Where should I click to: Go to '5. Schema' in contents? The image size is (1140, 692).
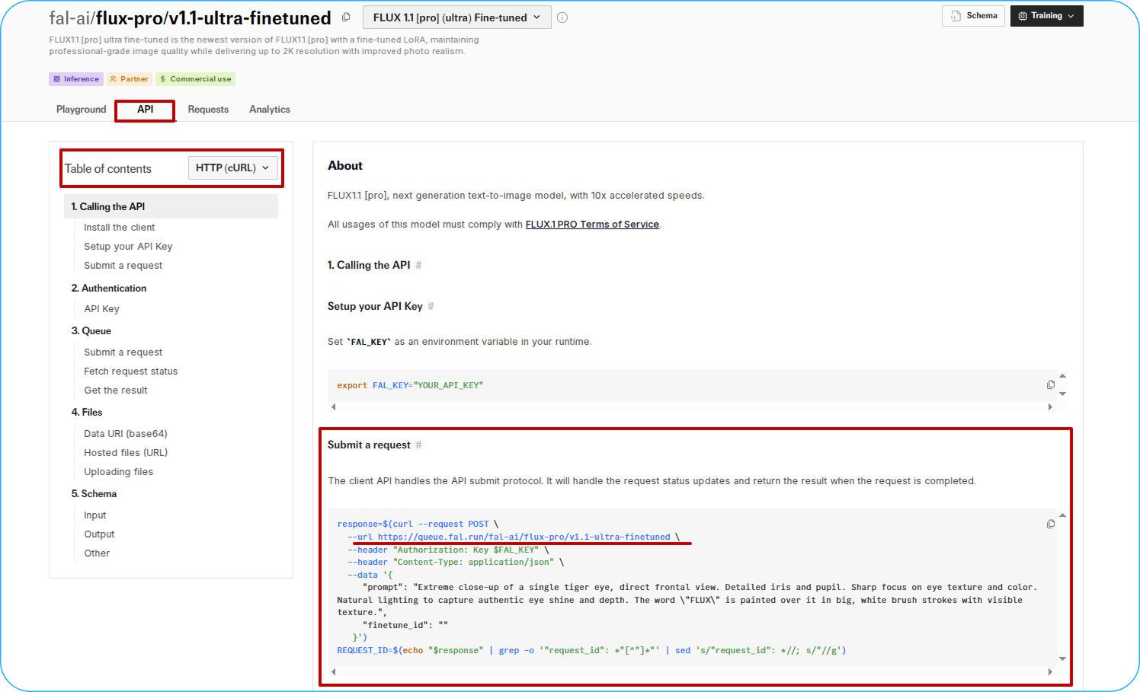(94, 494)
